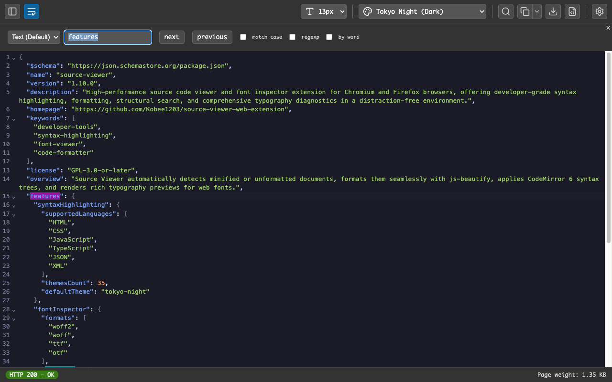Click the themesCount value 35
Image resolution: width=612 pixels, height=382 pixels.
101,283
